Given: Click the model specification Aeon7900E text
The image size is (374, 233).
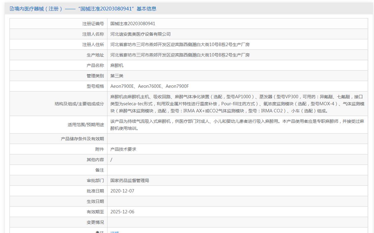Looking at the screenshot, I should click(122, 86).
